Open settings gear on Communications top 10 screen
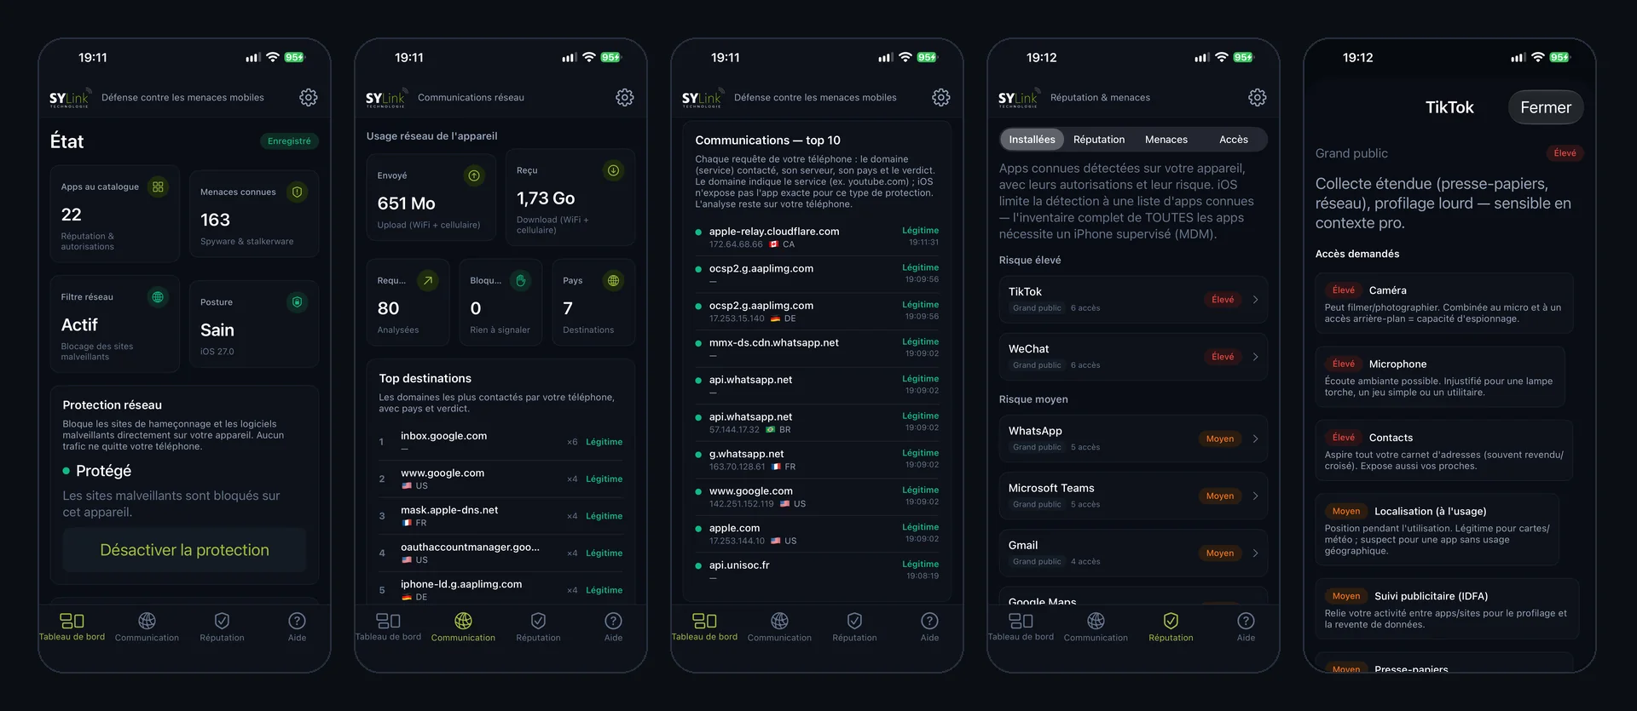 941,98
